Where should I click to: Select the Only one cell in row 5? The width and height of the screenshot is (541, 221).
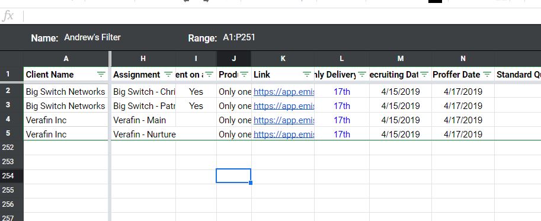coord(234,134)
